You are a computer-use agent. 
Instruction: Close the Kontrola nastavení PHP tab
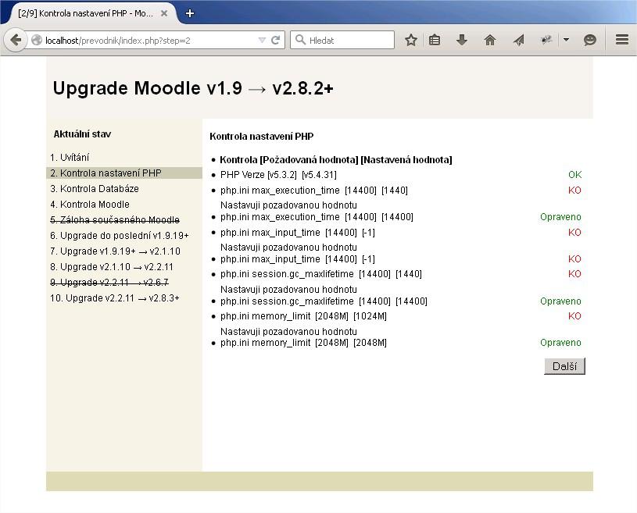click(164, 13)
